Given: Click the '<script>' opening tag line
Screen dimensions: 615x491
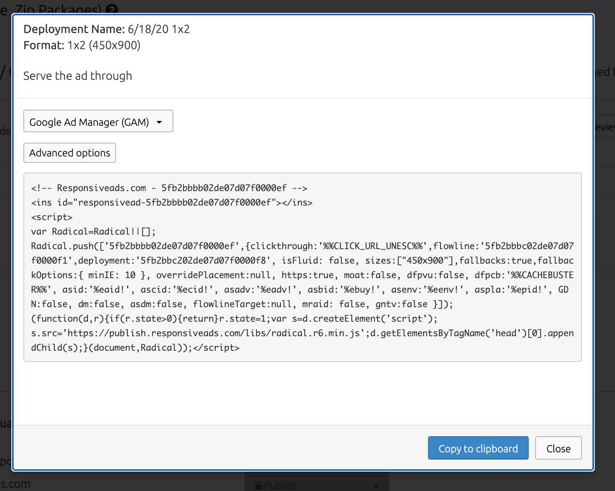Looking at the screenshot, I should click(52, 217).
